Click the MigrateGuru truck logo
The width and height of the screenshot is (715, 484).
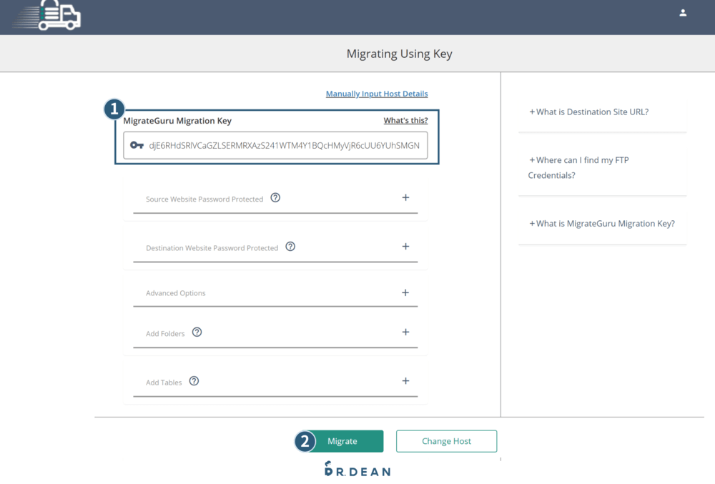pyautogui.click(x=47, y=16)
